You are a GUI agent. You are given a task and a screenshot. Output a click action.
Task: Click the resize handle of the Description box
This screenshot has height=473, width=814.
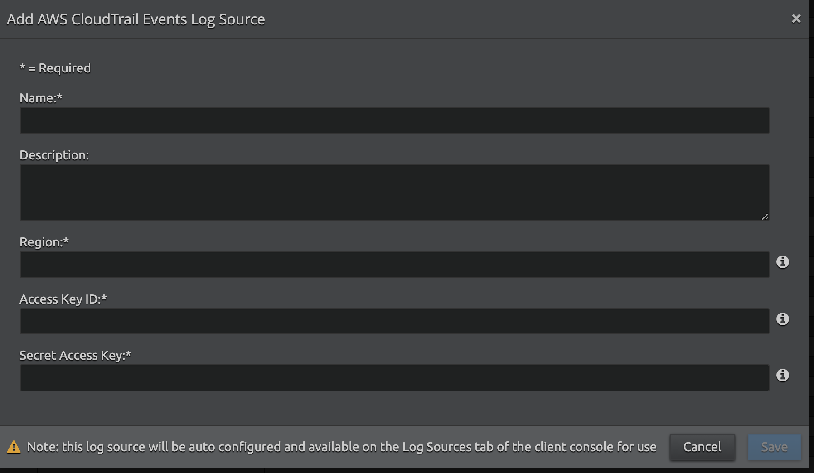point(765,217)
